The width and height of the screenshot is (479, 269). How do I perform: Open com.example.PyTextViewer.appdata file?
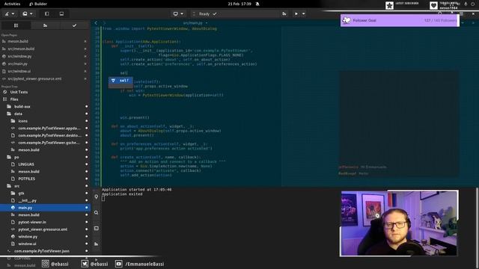(x=45, y=128)
